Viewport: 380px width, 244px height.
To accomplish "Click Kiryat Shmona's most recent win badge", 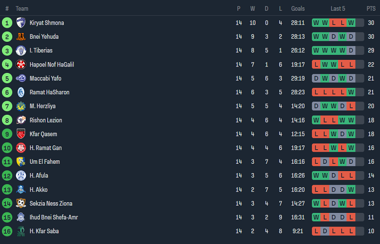I will tap(351, 23).
